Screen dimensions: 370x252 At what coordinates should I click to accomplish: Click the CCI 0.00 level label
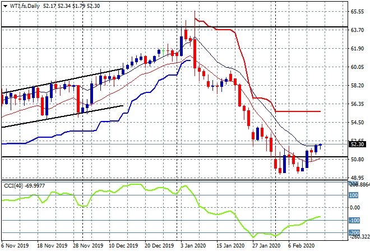(355, 207)
